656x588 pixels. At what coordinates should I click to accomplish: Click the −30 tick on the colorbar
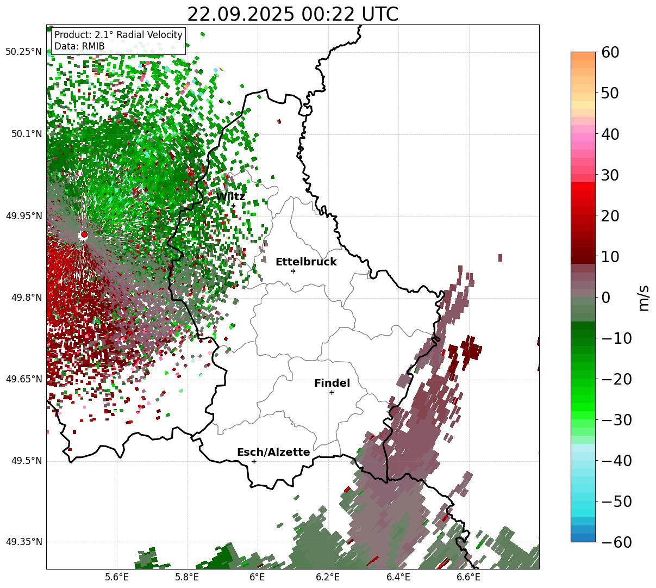tap(616, 419)
